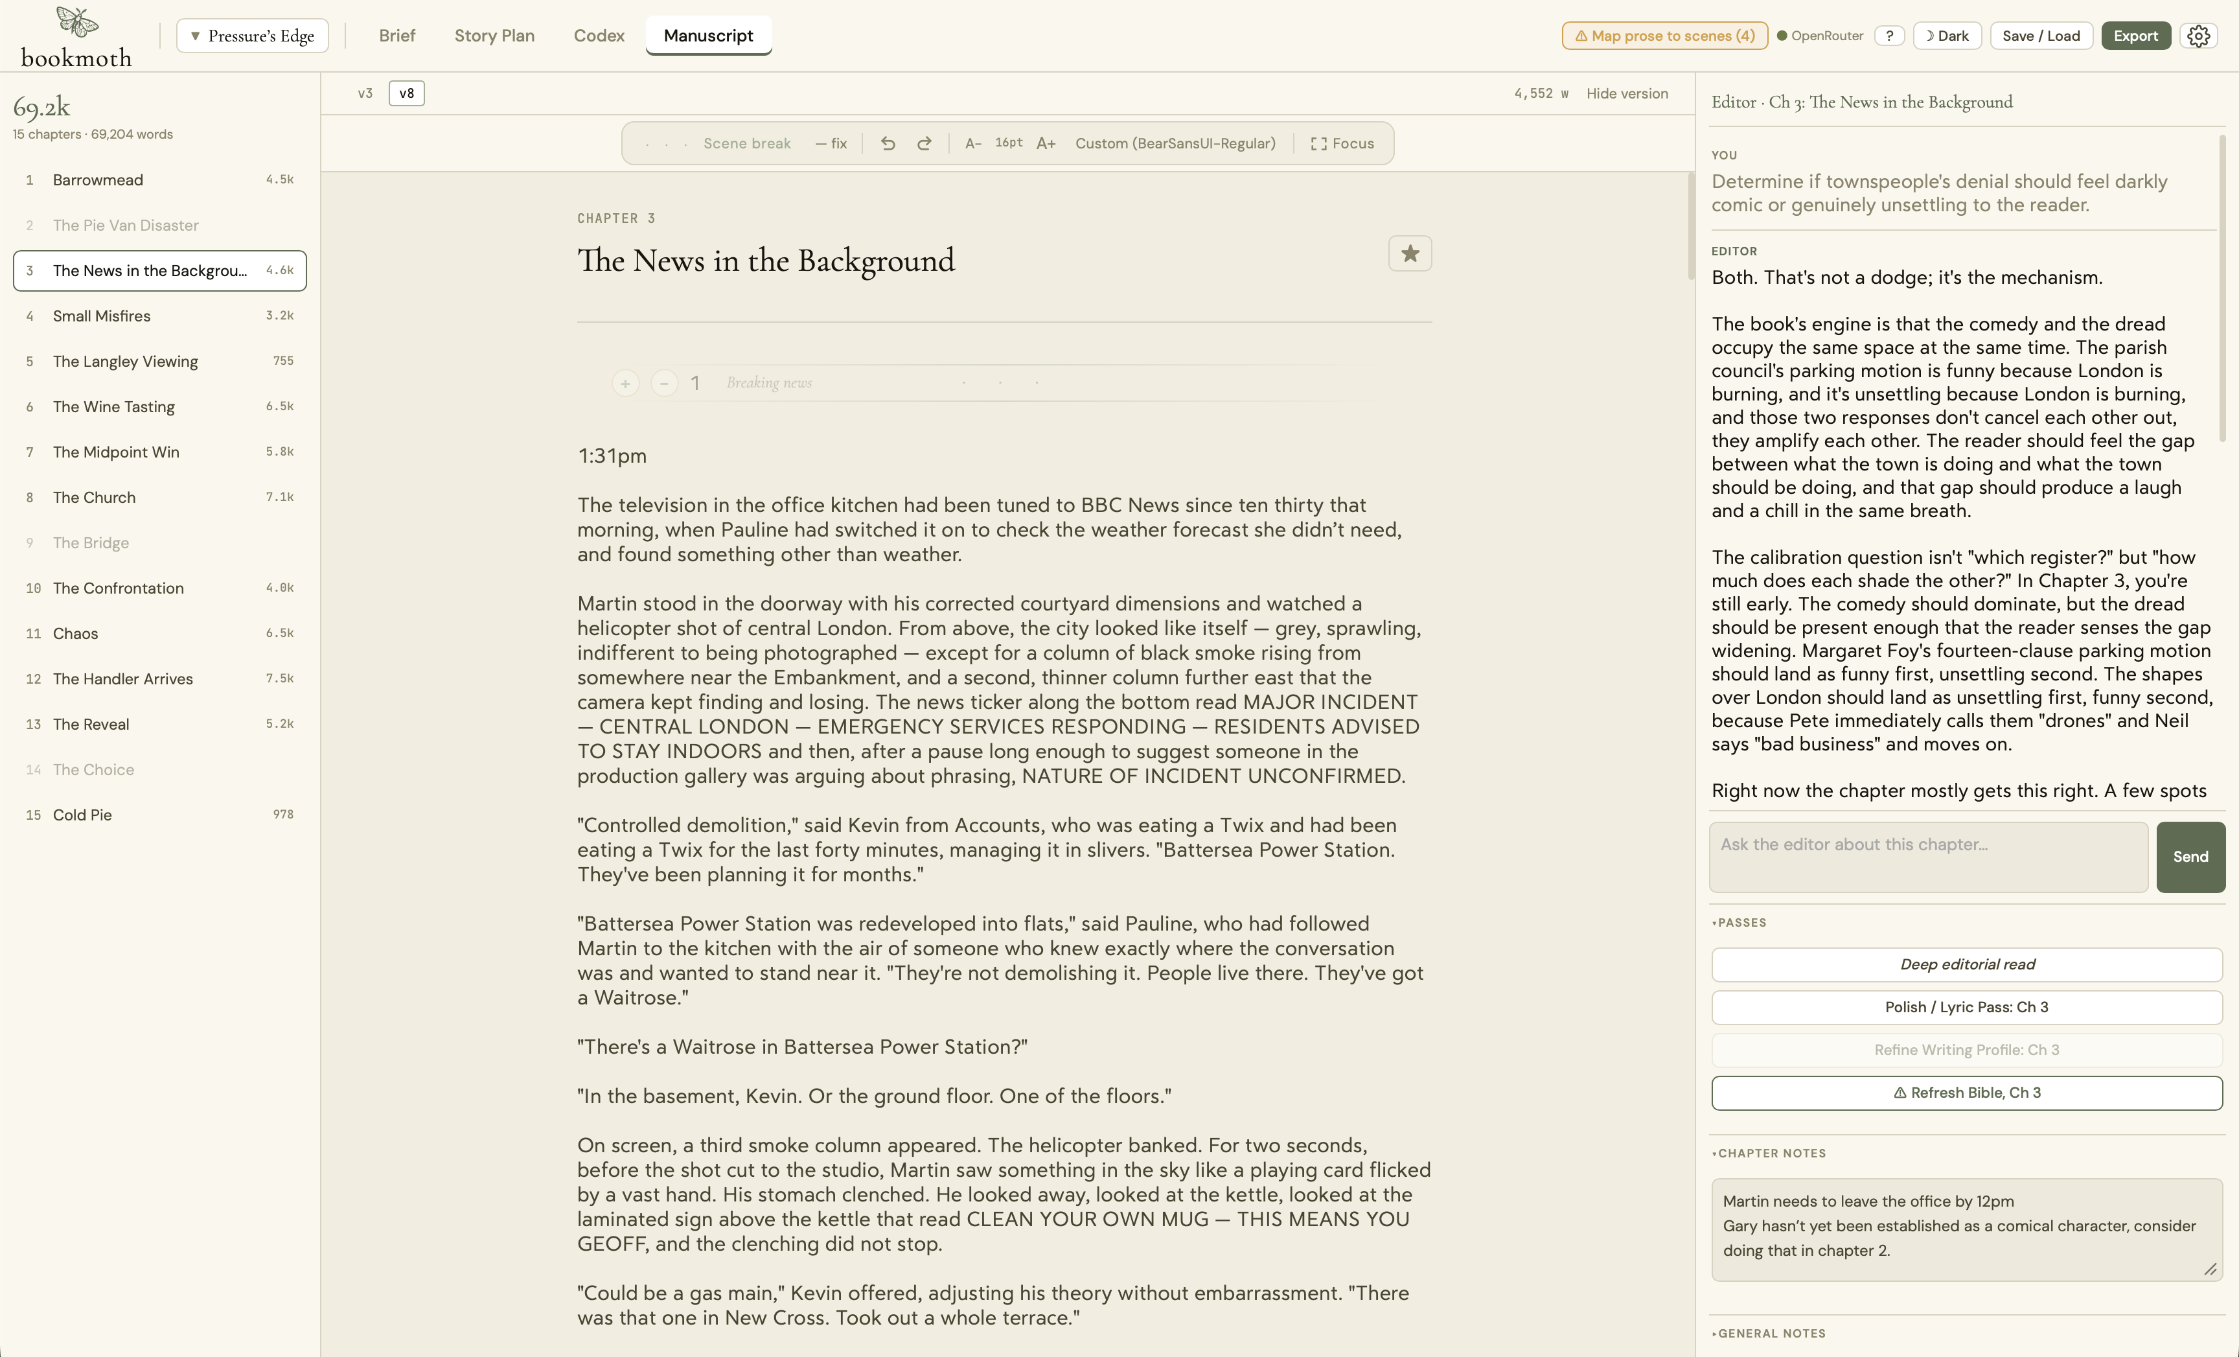2239x1357 pixels.
Task: Open chapter 4 Small Misfires
Action: pos(160,316)
